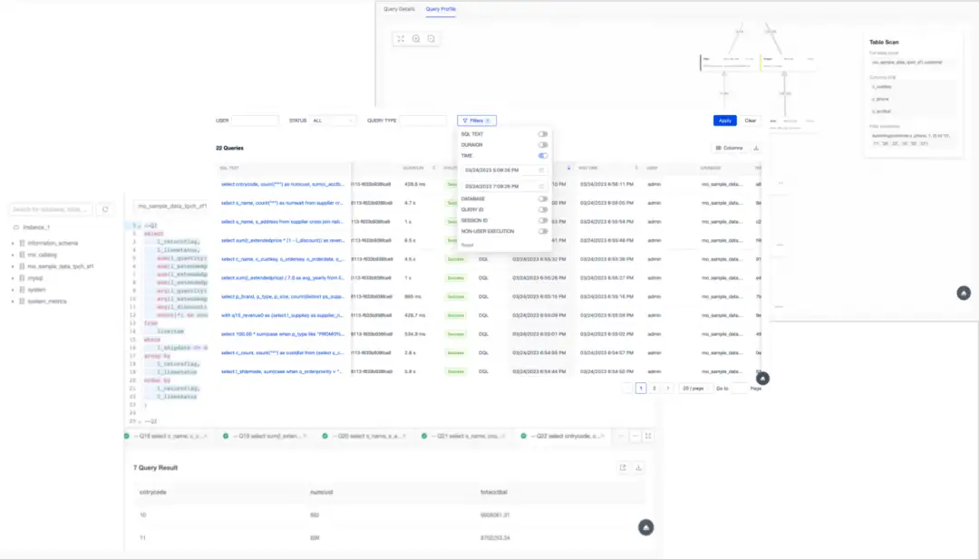Toggle the DURATION filter
Screen dimensions: 979x559
pyautogui.click(x=543, y=145)
